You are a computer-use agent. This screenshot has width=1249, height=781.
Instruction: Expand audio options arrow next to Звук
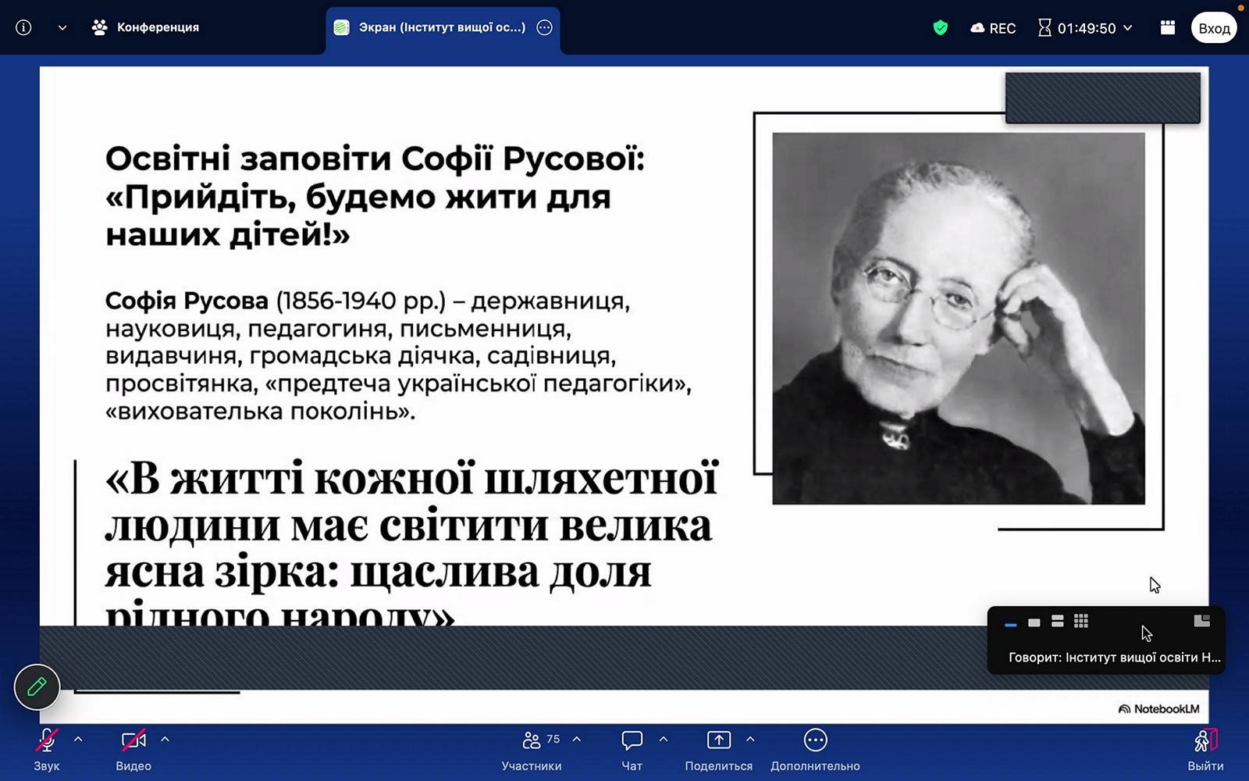coord(78,739)
